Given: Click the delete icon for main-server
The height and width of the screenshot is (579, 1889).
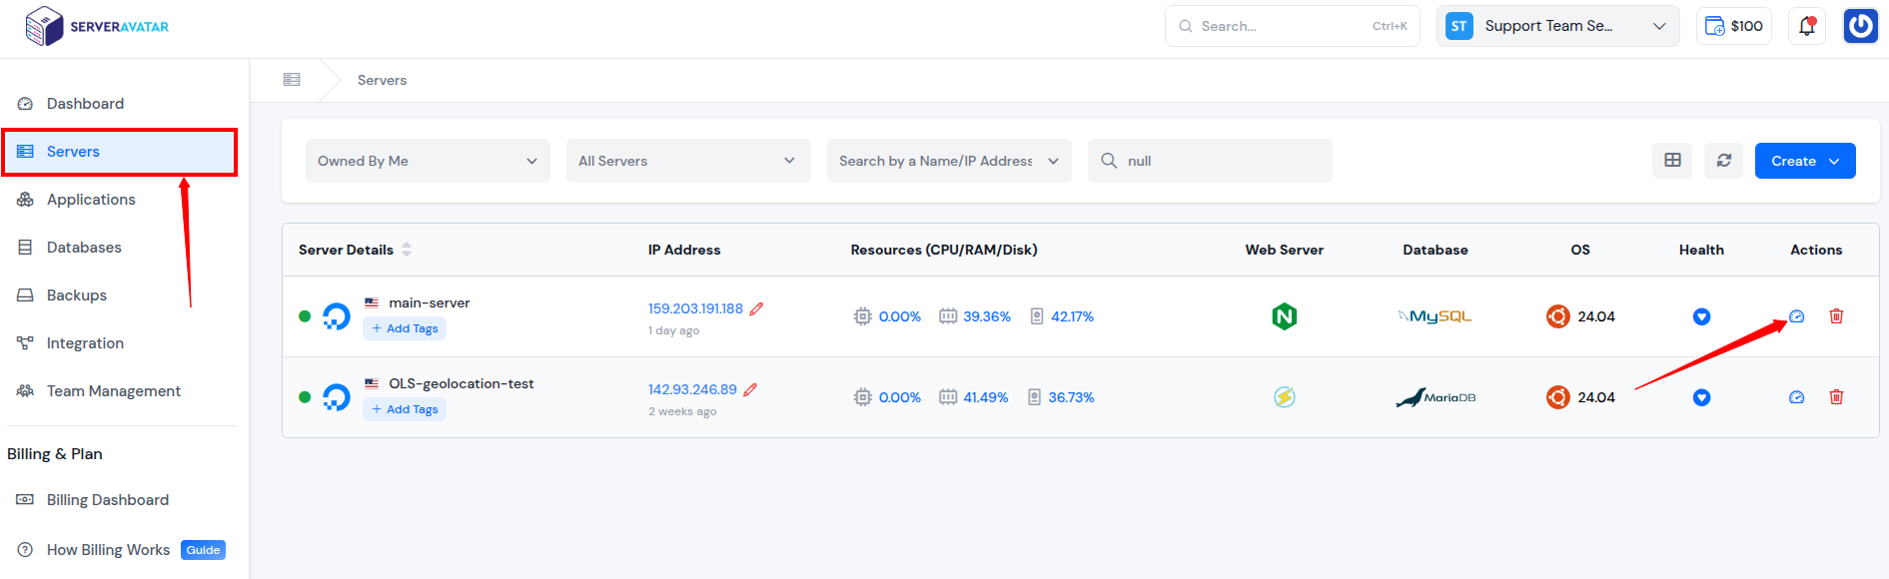Looking at the screenshot, I should pyautogui.click(x=1836, y=316).
